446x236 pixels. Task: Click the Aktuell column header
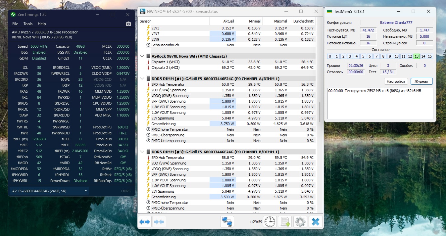(x=223, y=21)
